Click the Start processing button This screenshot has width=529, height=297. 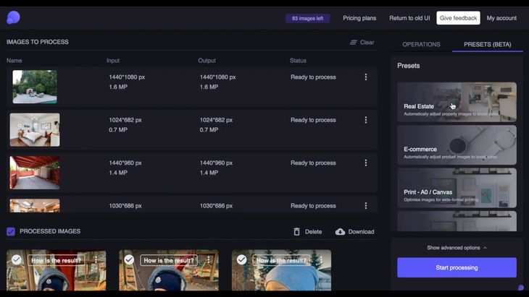pyautogui.click(x=457, y=267)
